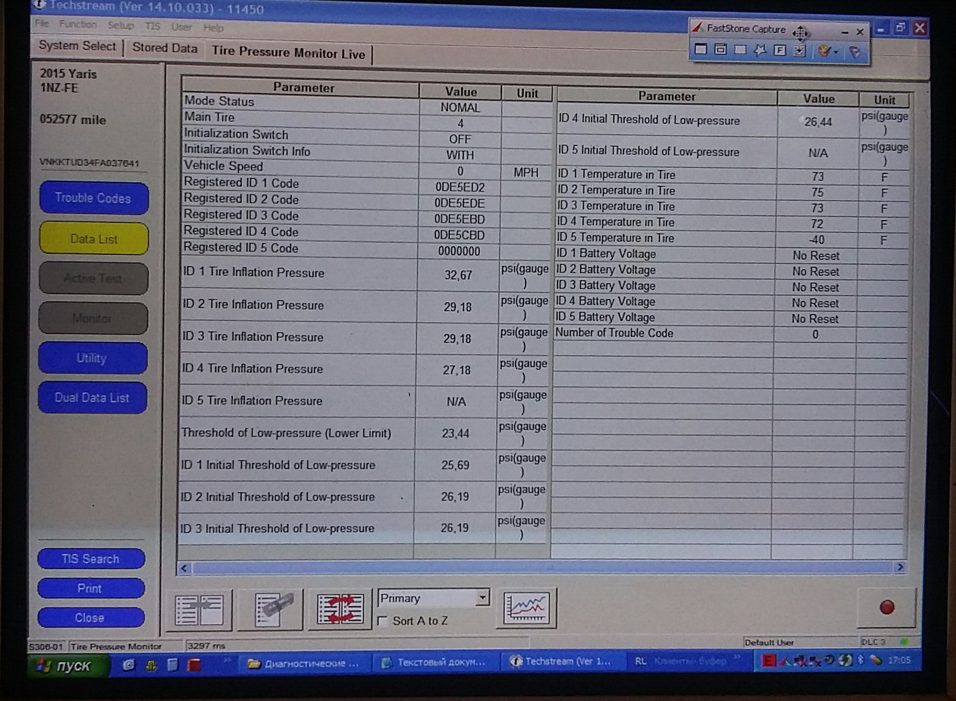Click FastStone capture scrolling window icon
The width and height of the screenshot is (956, 701).
(800, 51)
